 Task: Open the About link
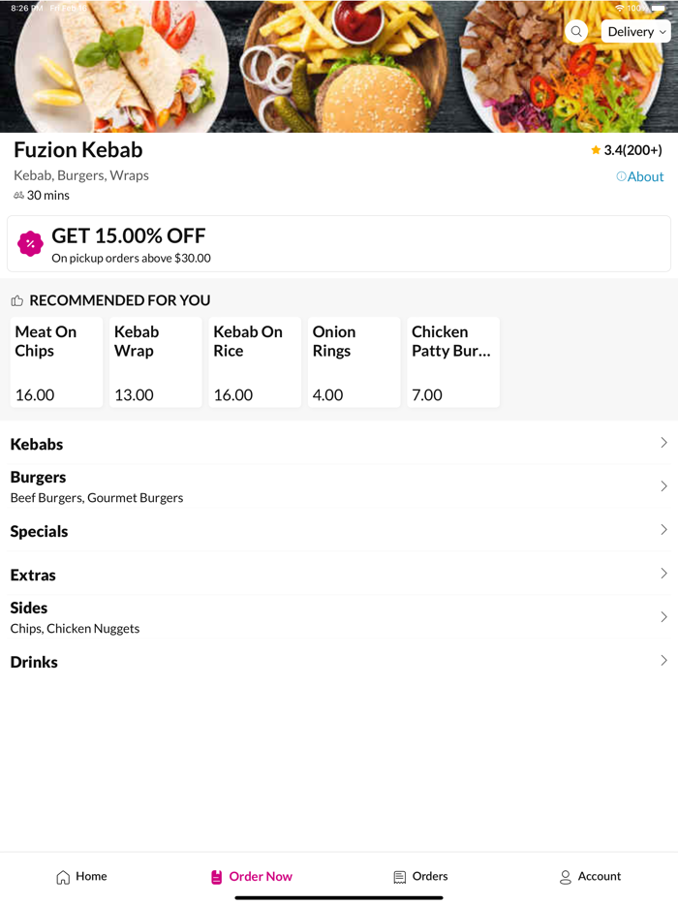tap(644, 176)
